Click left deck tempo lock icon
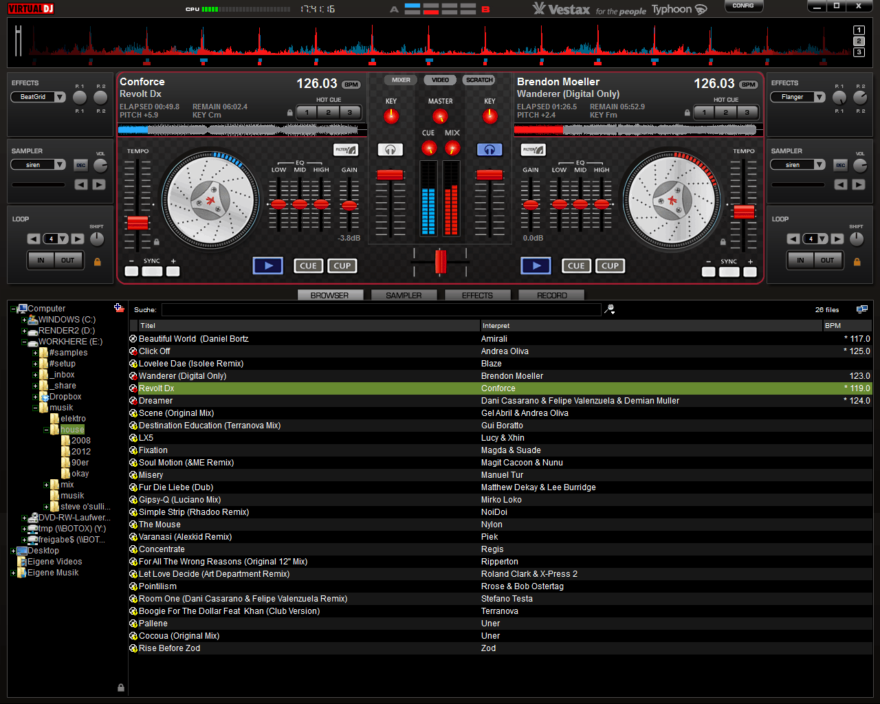880x704 pixels. pos(157,242)
